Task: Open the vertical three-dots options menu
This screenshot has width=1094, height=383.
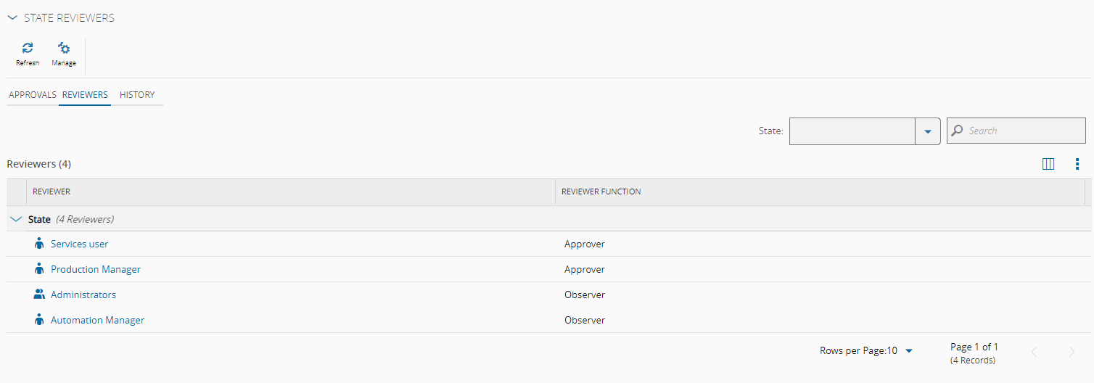Action: [x=1077, y=164]
